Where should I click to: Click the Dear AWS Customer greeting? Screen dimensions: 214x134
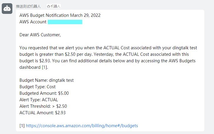pyautogui.click(x=40, y=35)
